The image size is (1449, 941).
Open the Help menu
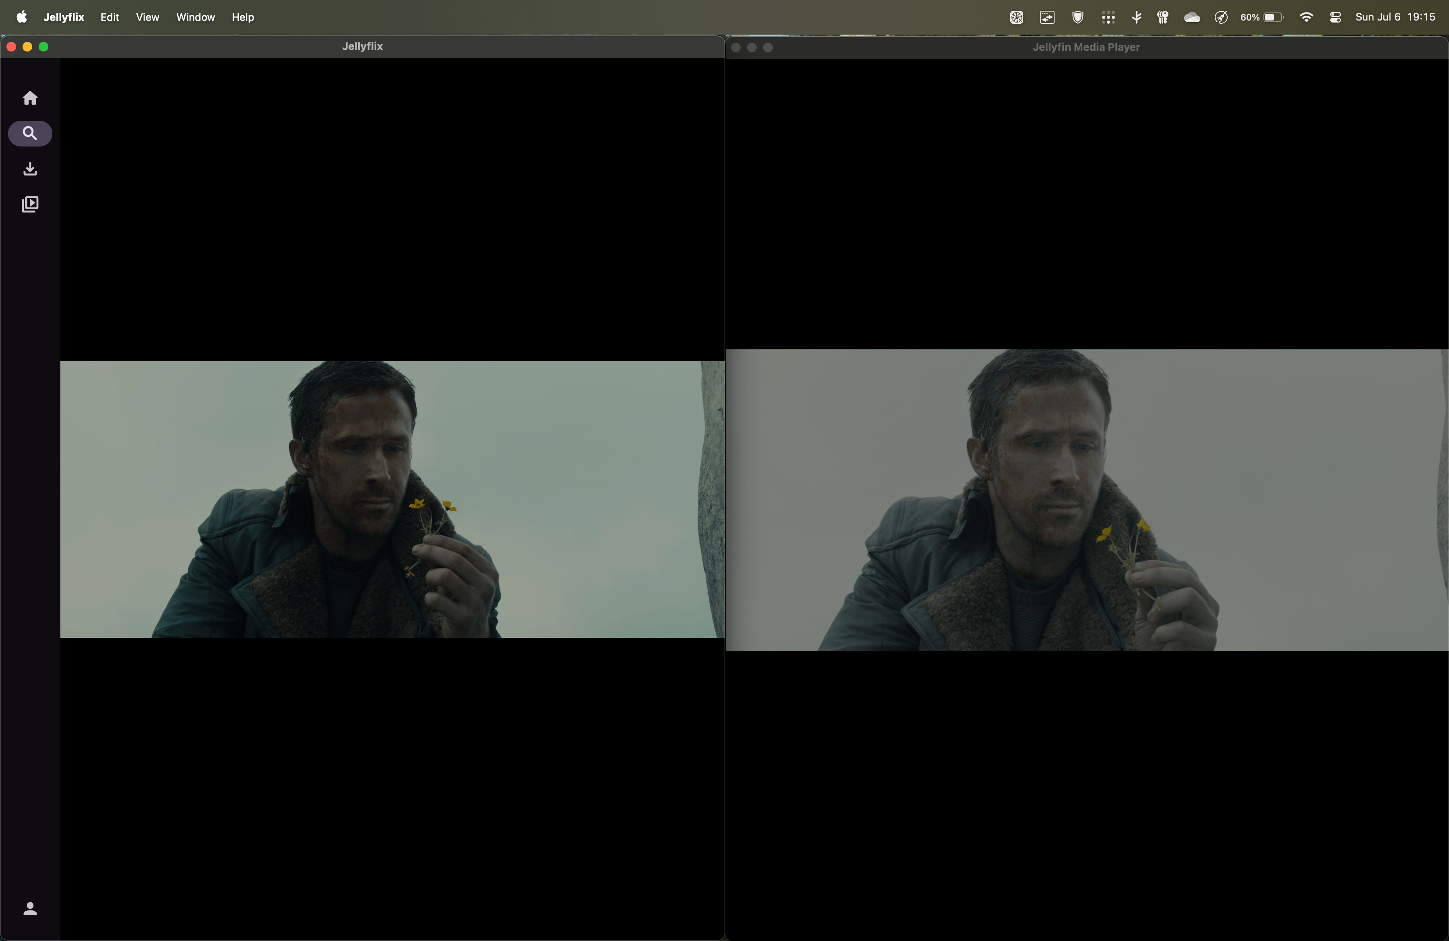(x=242, y=17)
